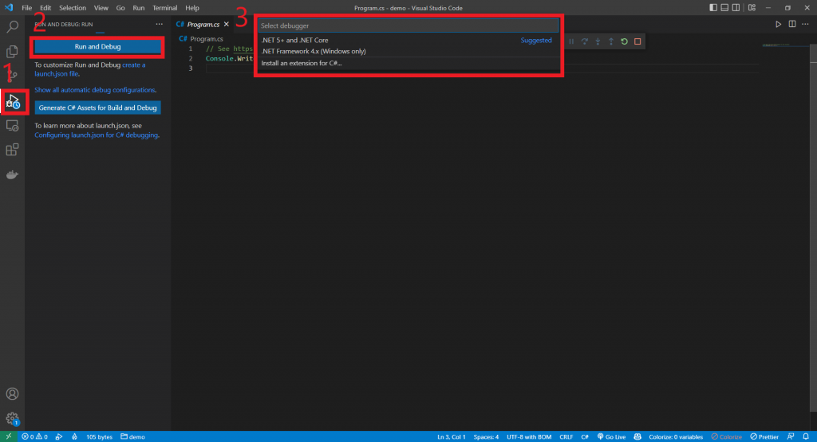Pause the debug session
The image size is (817, 442).
pos(571,41)
